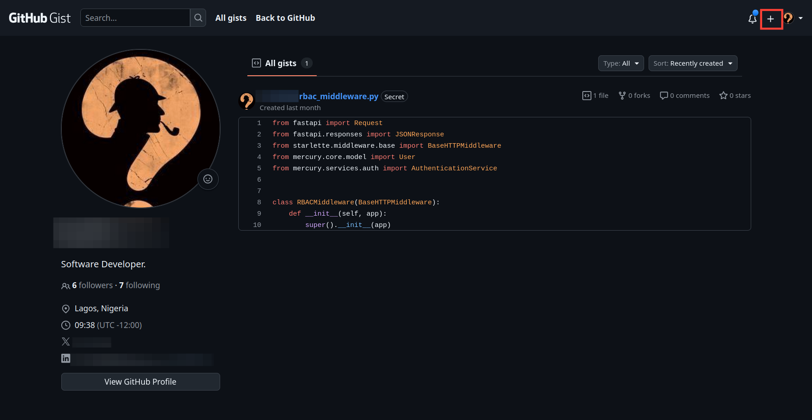View forks of rbac_middleware.py
The image size is (812, 420).
(634, 95)
